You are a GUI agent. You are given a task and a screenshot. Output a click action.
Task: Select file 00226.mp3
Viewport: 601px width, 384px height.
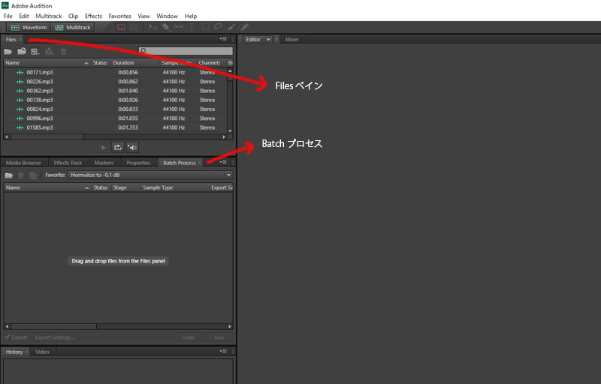[x=116, y=82]
